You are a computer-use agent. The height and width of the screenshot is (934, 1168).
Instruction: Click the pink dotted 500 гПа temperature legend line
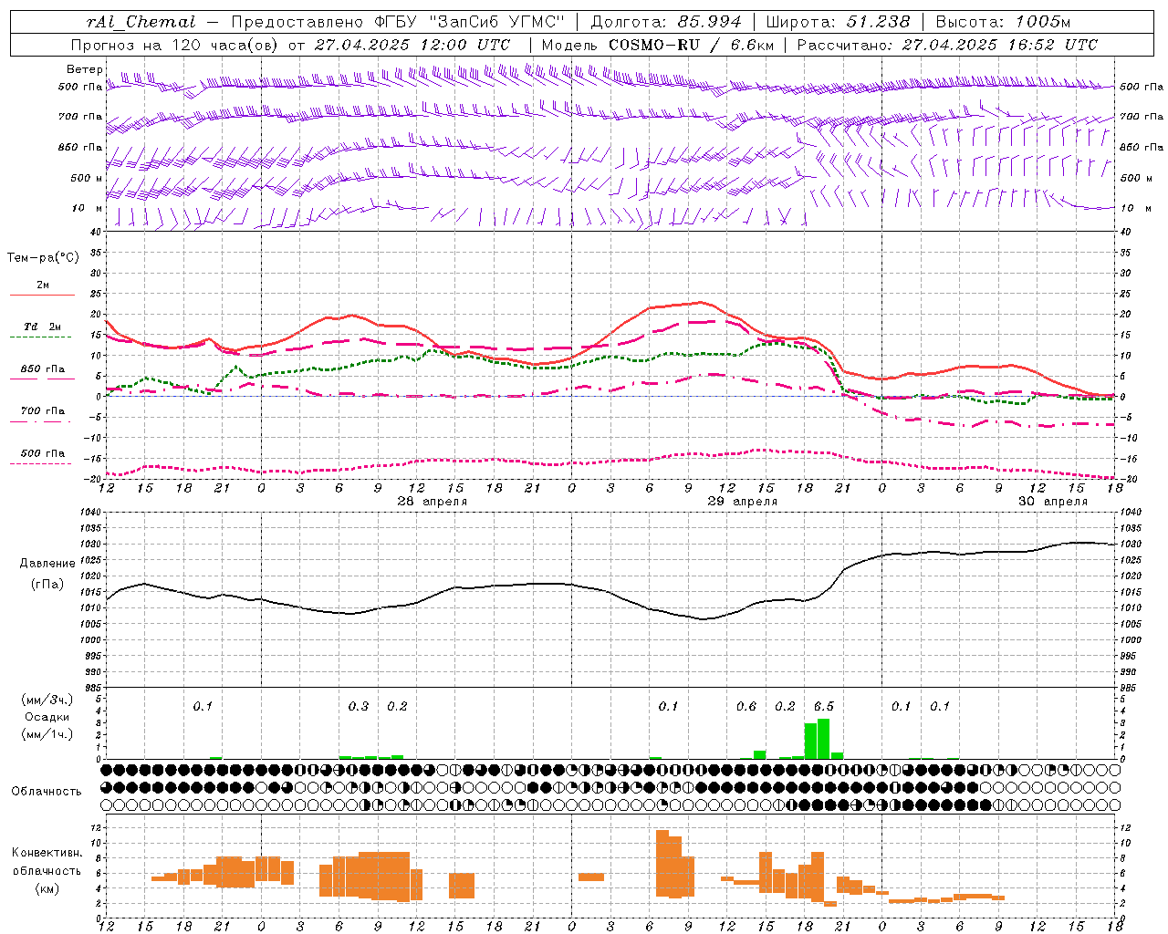(x=42, y=463)
